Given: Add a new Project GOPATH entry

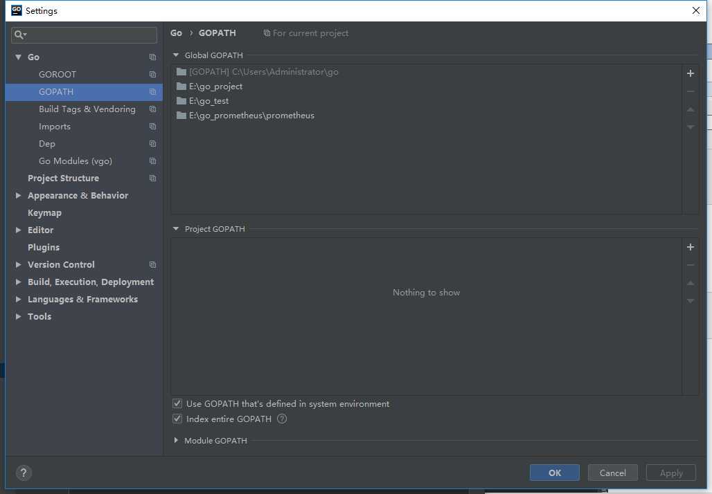Looking at the screenshot, I should click(x=691, y=247).
